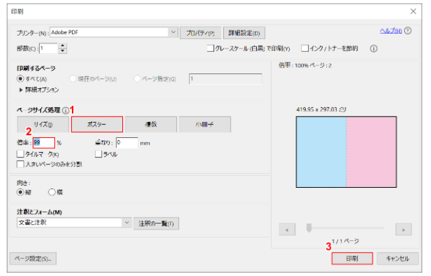The image size is (431, 276).
Task: Select 横 orientation radio button
Action: pos(52,192)
